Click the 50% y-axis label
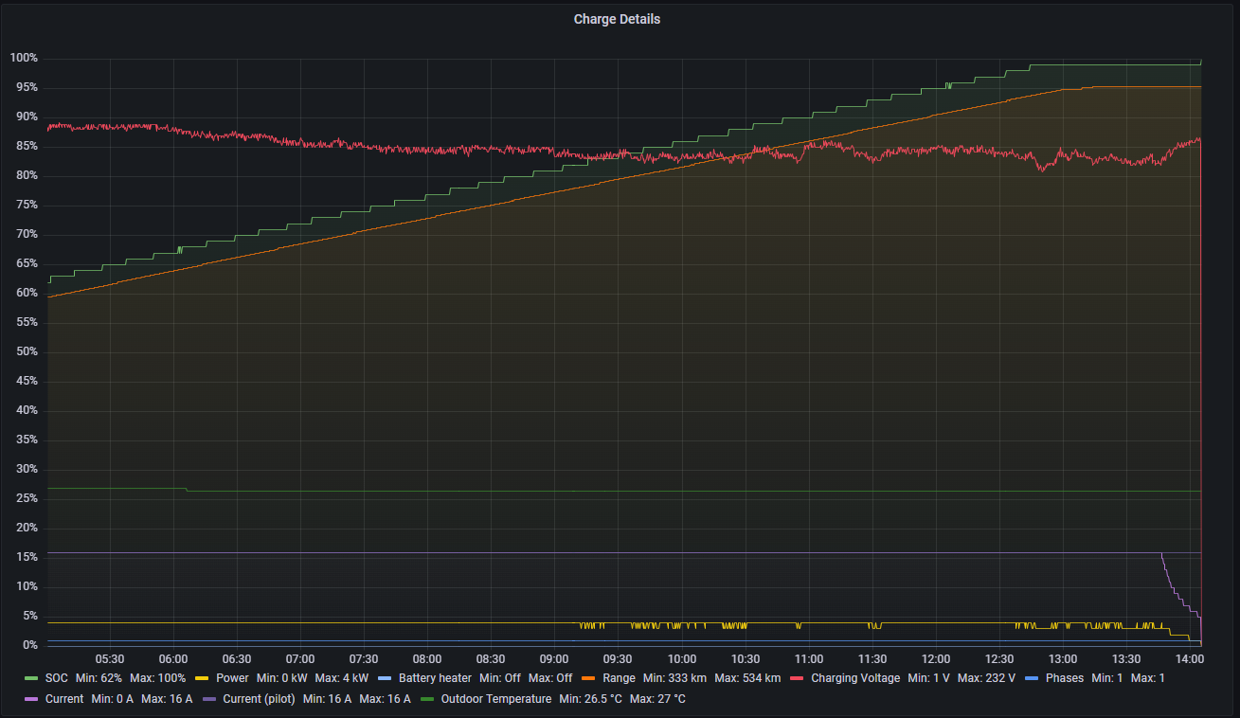This screenshot has height=718, width=1240. click(x=27, y=351)
